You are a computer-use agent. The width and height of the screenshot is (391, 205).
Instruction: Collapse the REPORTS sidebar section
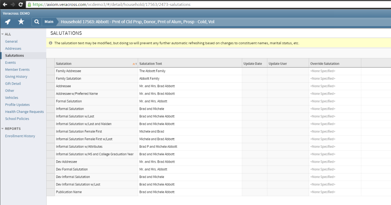[3, 129]
